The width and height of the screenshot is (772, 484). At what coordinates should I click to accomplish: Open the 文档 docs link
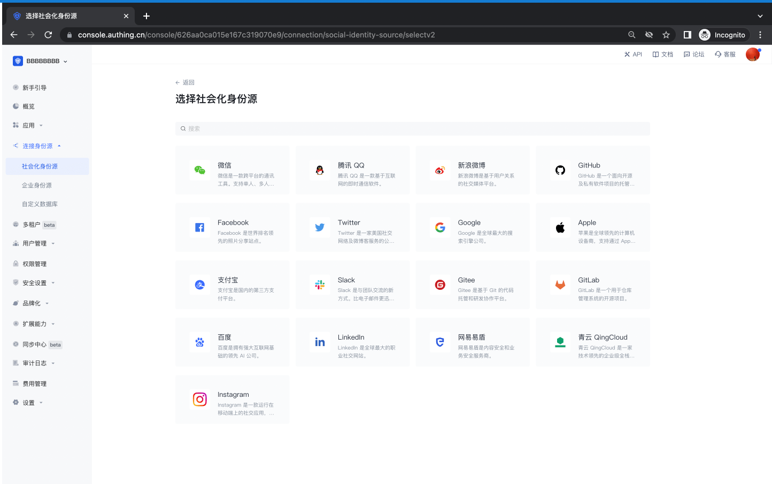pos(662,55)
